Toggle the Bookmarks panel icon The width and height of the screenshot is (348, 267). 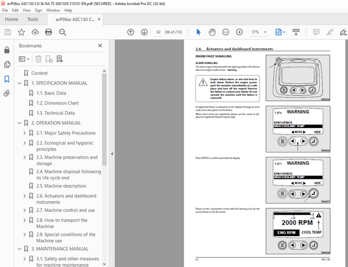[7, 79]
